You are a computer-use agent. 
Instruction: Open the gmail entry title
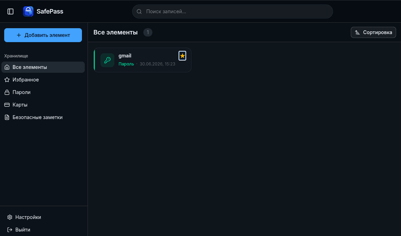[125, 56]
